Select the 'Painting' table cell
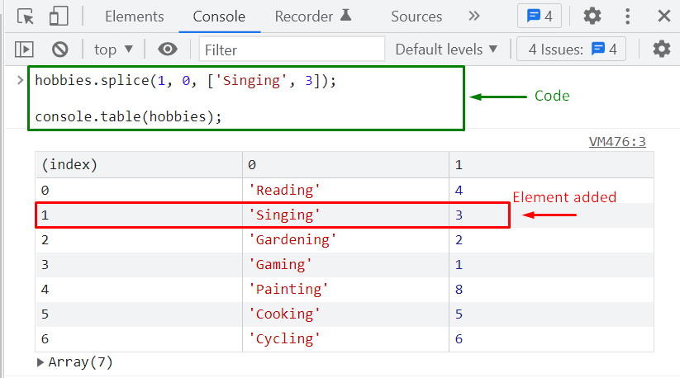This screenshot has width=680, height=378. pos(345,289)
